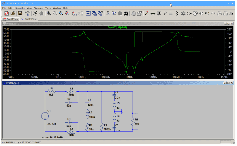This screenshot has width=237, height=146.
Task: Select the Diode placement tool
Action: [x=183, y=13]
